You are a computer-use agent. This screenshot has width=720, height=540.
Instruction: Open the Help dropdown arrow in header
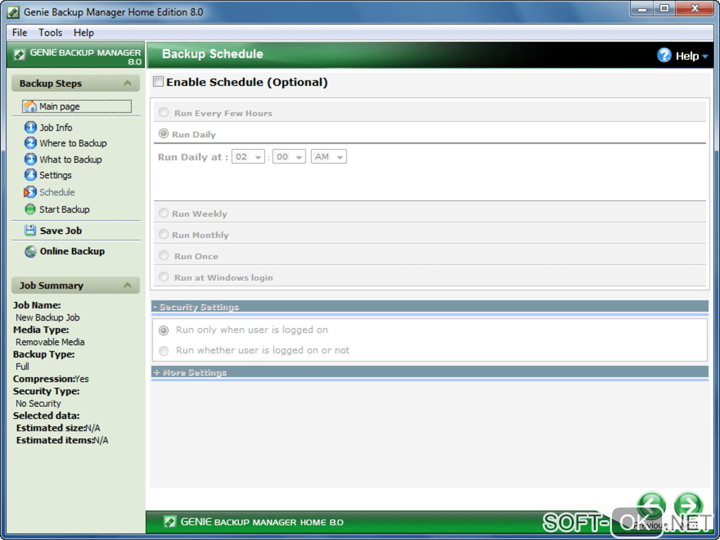pos(705,56)
